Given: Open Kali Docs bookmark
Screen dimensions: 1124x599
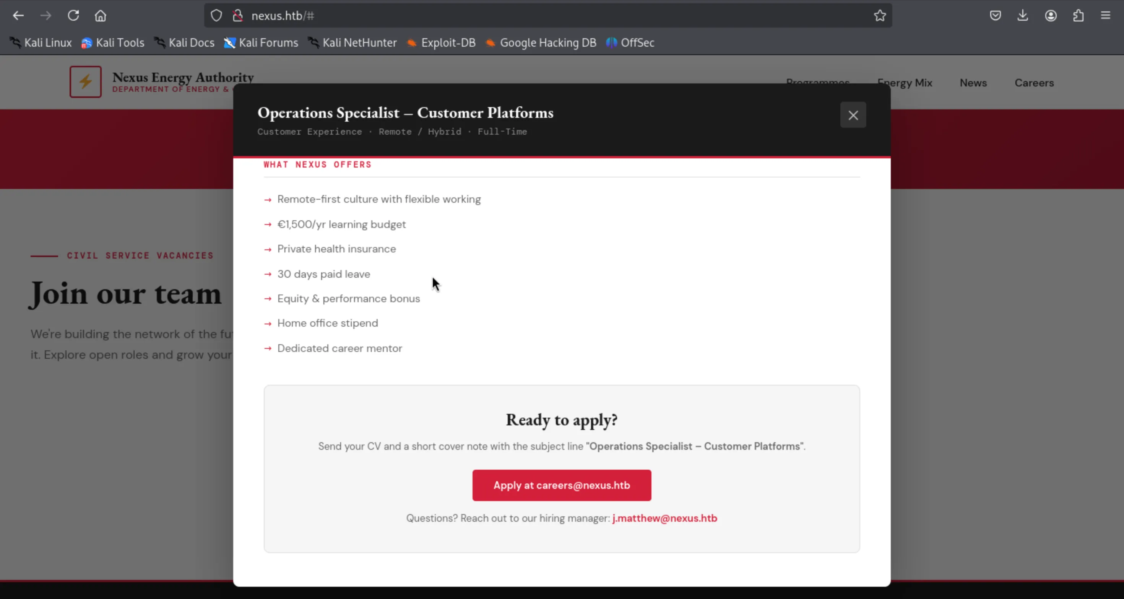Looking at the screenshot, I should click(184, 42).
